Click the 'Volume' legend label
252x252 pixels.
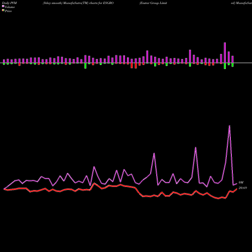click(x=10, y=7)
